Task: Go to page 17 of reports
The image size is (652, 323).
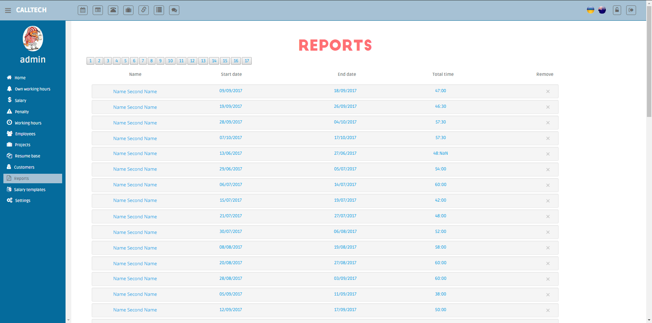Action: click(247, 61)
